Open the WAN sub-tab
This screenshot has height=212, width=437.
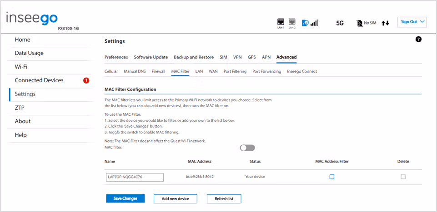(x=213, y=72)
